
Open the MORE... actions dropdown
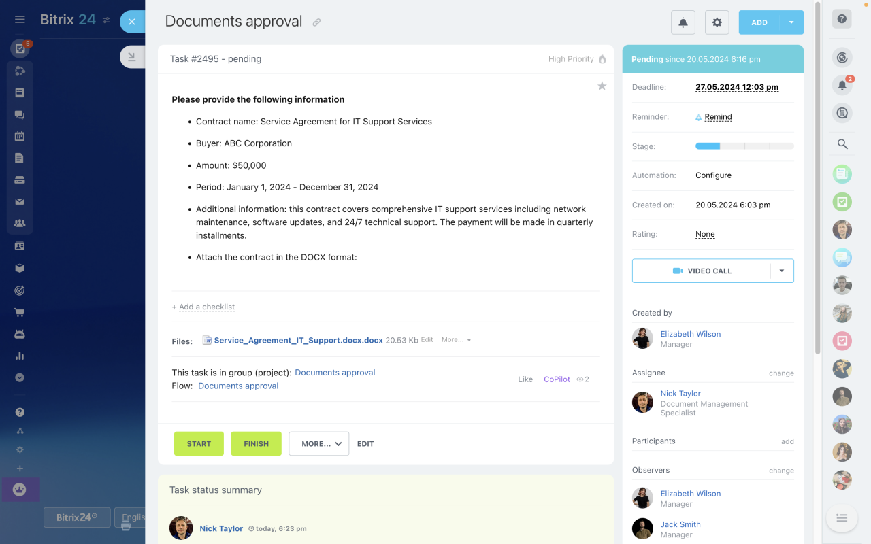319,443
